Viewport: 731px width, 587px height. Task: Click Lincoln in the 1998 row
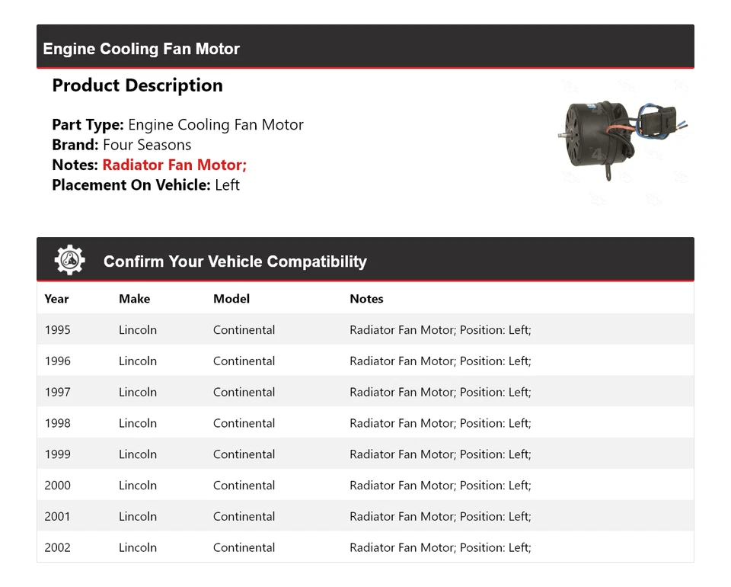click(138, 423)
